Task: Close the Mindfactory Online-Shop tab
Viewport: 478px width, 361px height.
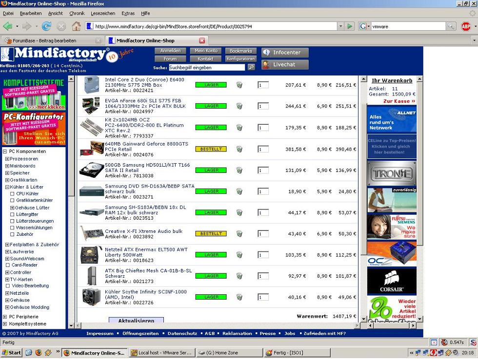Action: [x=202, y=40]
